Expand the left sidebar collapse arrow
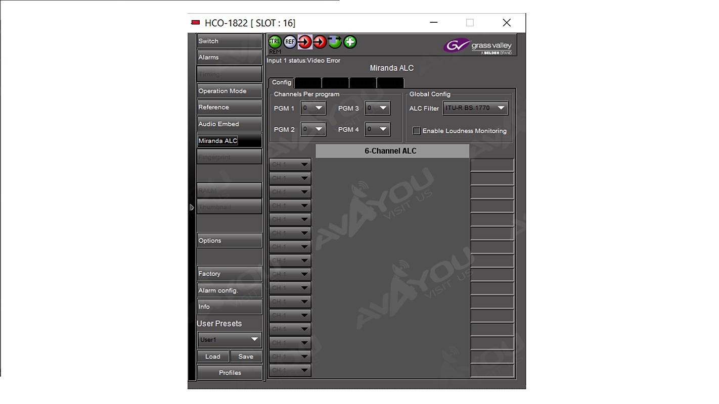 tap(192, 208)
